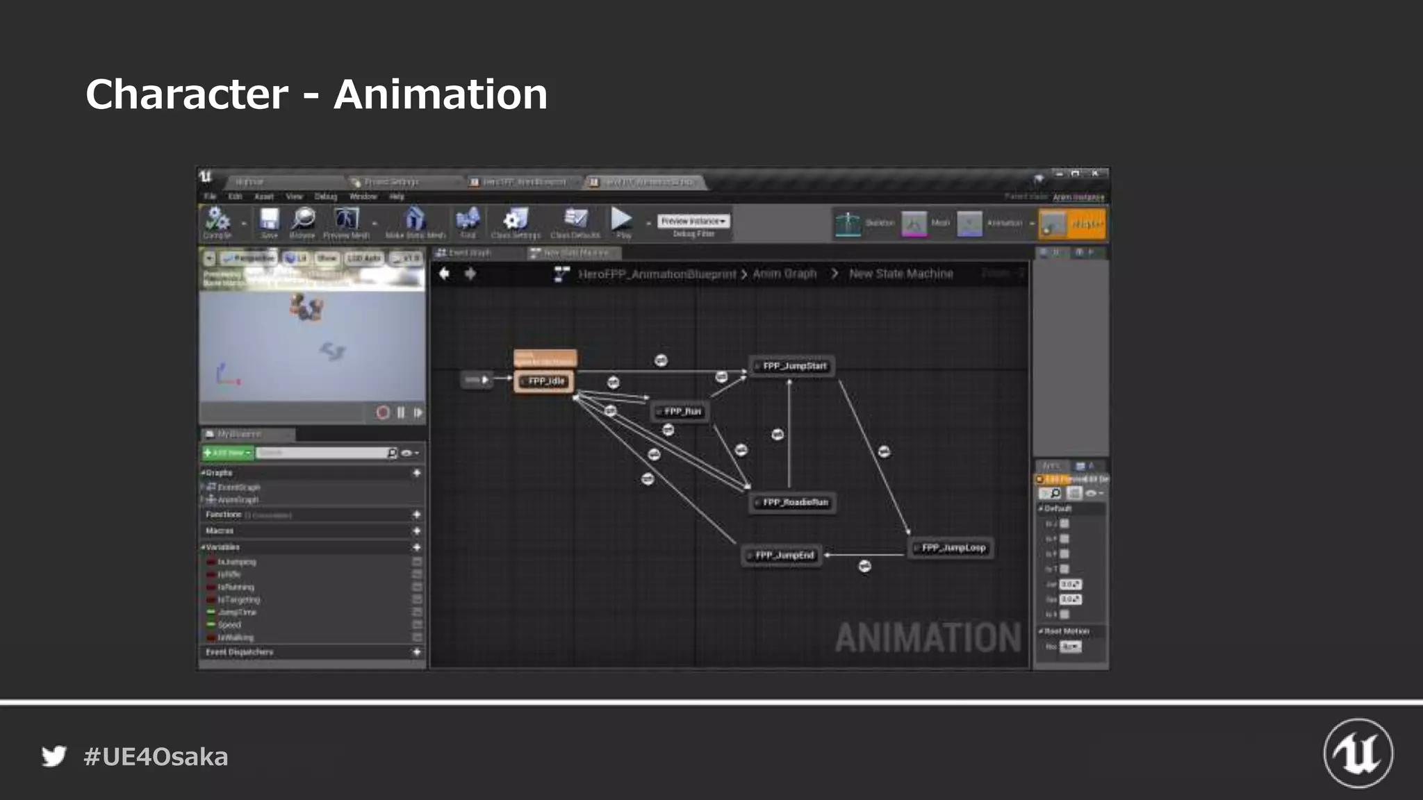The image size is (1423, 800).
Task: Open the Compile options dropdown arrow
Action: click(x=243, y=224)
